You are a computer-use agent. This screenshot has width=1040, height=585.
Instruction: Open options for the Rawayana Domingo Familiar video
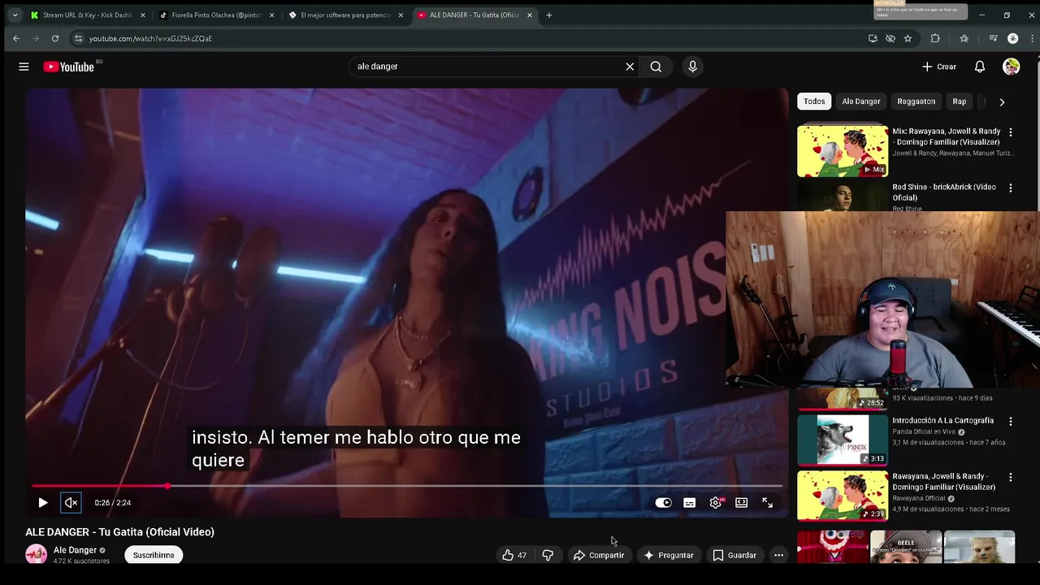click(x=1011, y=478)
